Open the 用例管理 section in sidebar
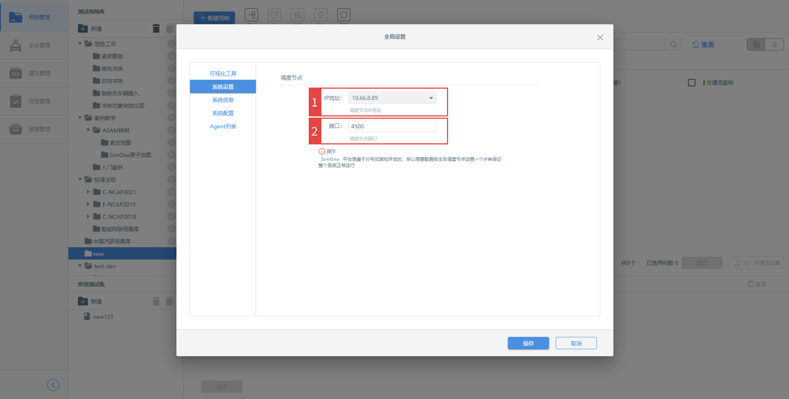The image size is (789, 399). (x=34, y=17)
